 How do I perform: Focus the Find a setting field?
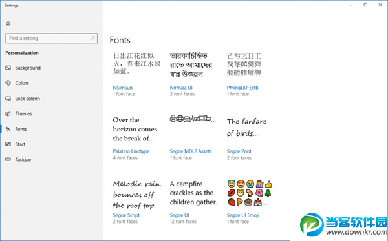pyautogui.click(x=52, y=38)
